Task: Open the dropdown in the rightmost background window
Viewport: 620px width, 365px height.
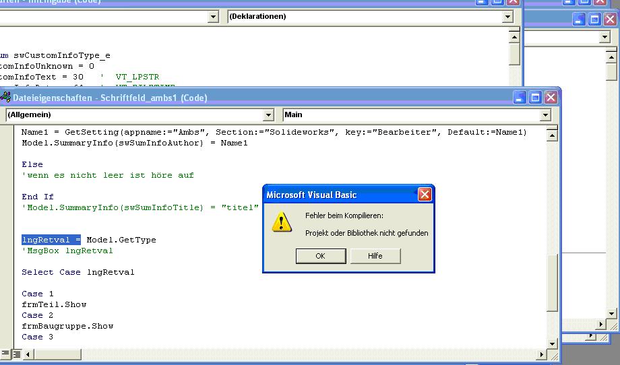Action: pos(604,38)
